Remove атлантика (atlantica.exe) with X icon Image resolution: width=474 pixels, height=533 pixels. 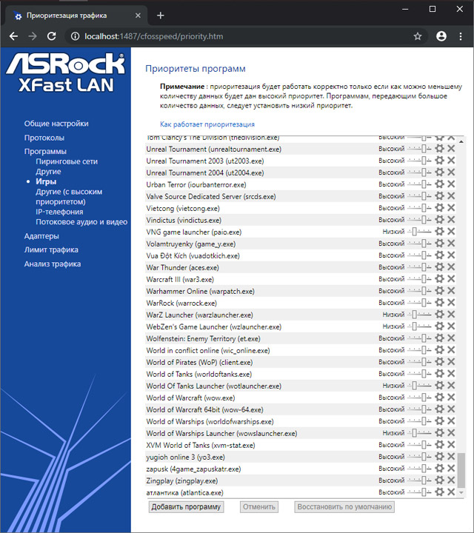coord(451,492)
